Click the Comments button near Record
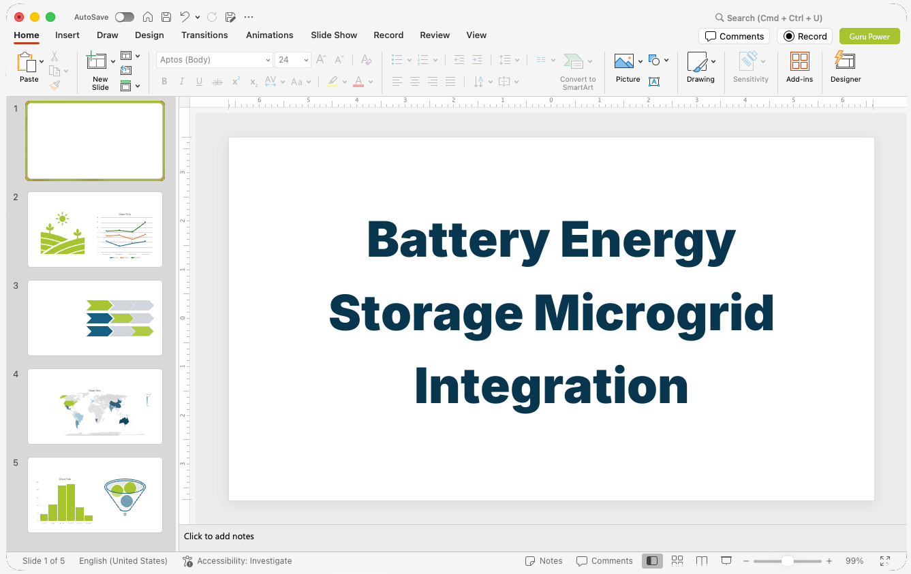Viewport: 911px width, 574px height. pyautogui.click(x=735, y=36)
